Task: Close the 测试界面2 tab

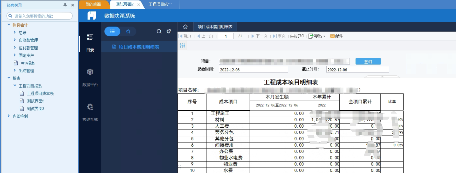Action: pos(138,5)
